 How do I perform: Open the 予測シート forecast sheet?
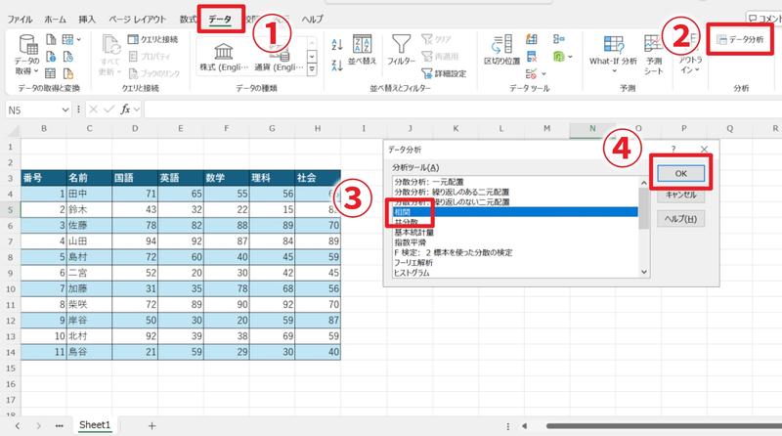click(x=653, y=55)
